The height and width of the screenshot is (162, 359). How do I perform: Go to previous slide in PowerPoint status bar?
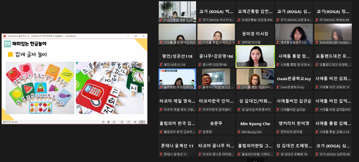pyautogui.click(x=103, y=122)
